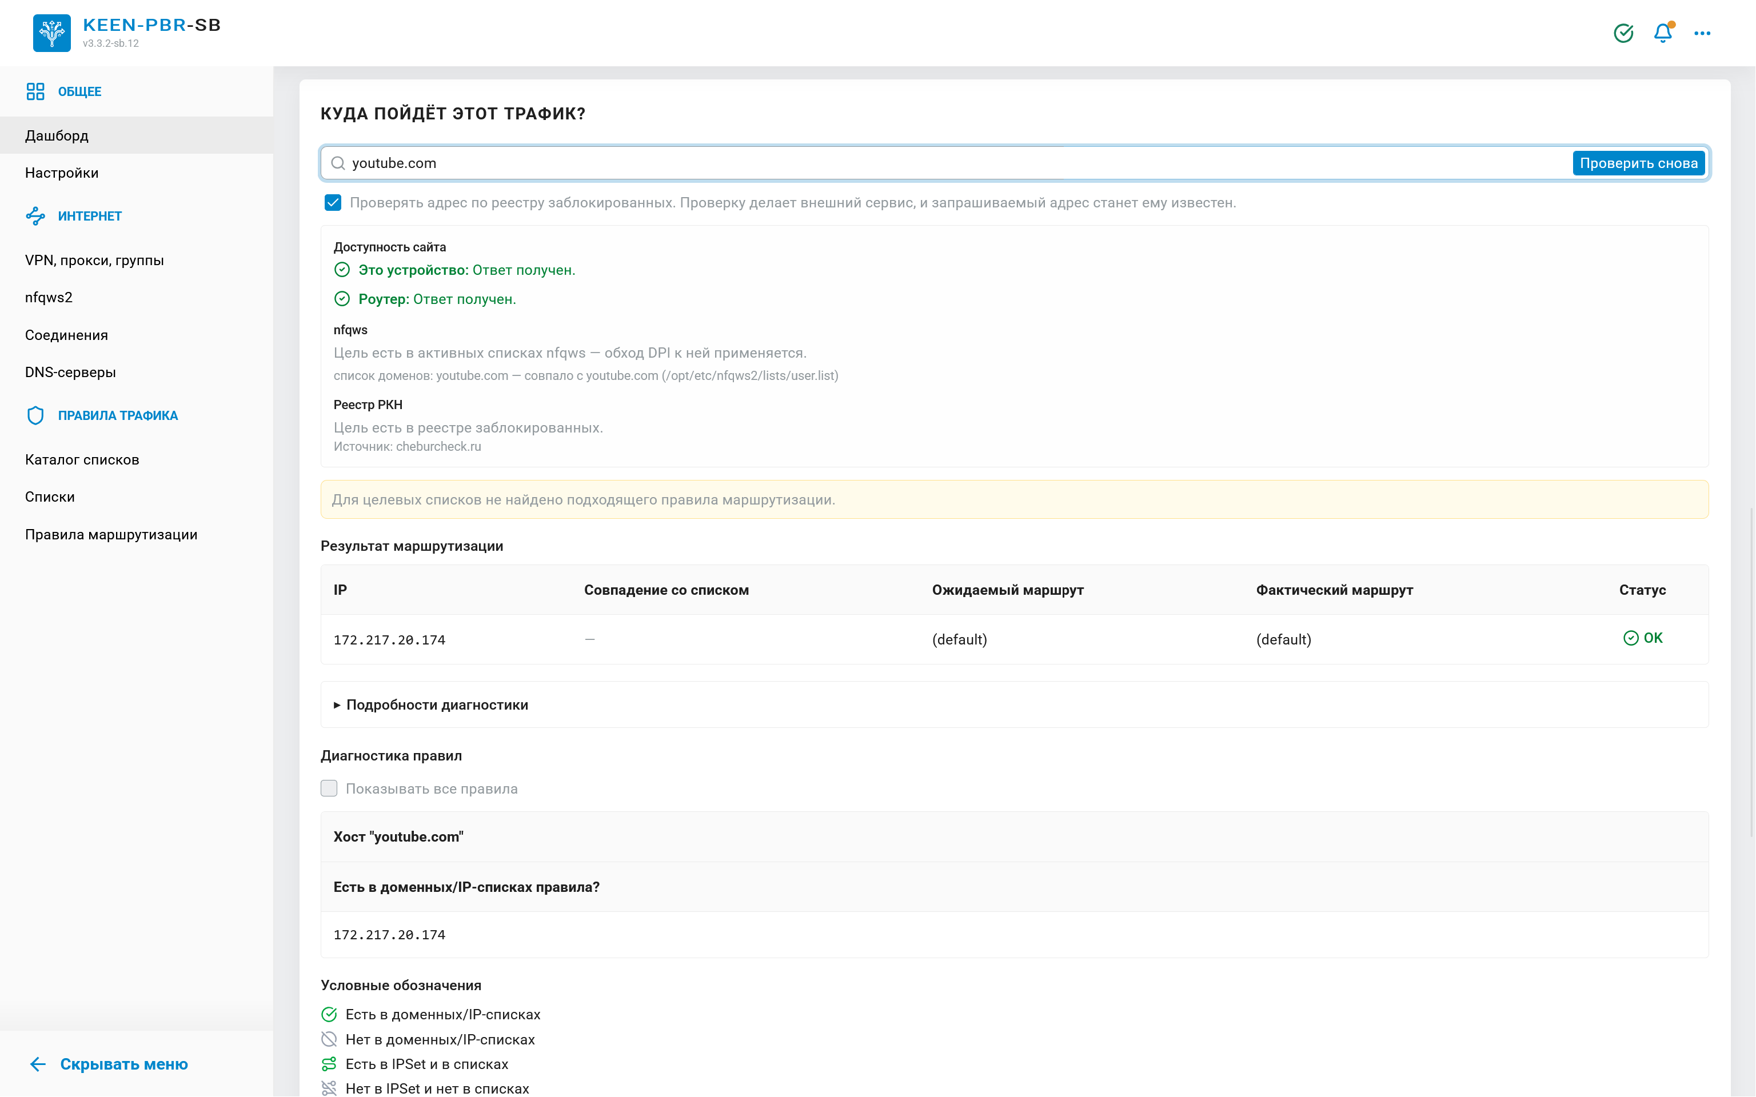Click the KEEN-PBR-SB logo icon
The height and width of the screenshot is (1097, 1756).
coord(51,33)
